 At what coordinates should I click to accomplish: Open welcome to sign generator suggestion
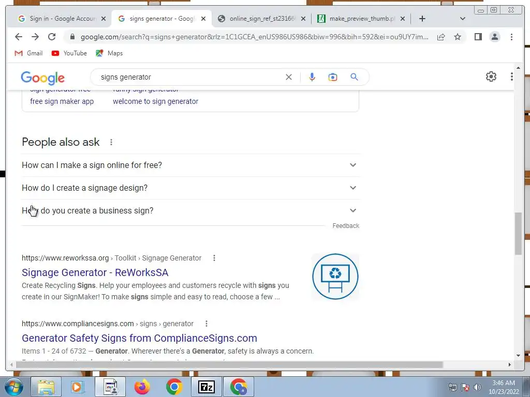click(x=155, y=101)
